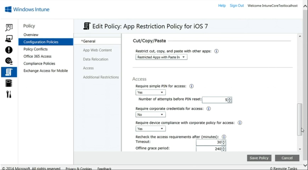
Task: Open the Alerts exclamation icon
Action: [x=9, y=50]
